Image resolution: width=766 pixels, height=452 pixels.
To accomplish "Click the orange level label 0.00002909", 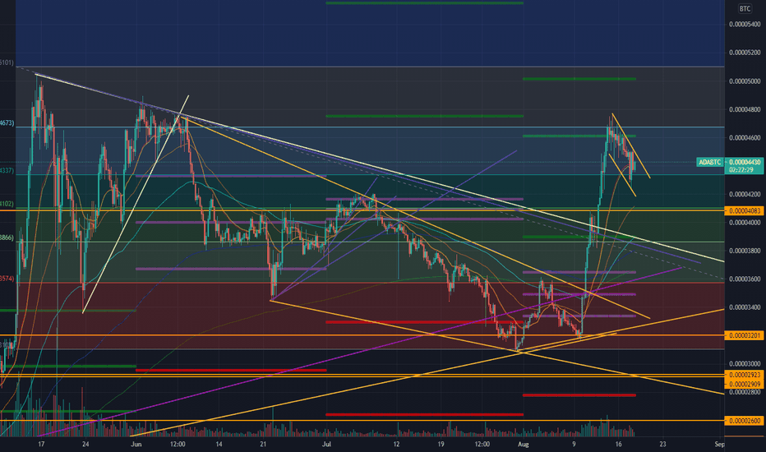I will click(745, 384).
